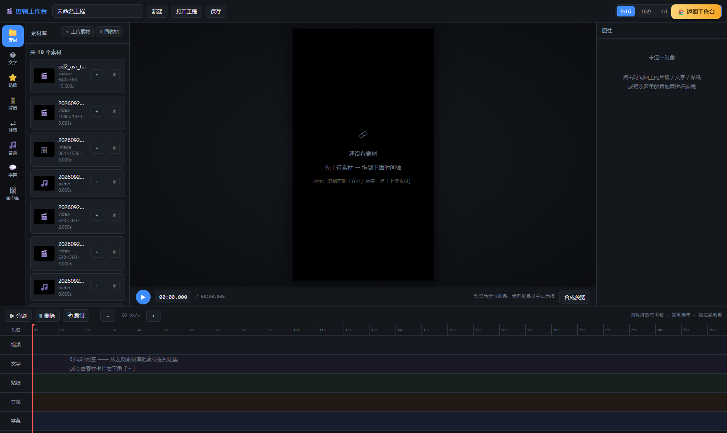This screenshot has height=433, width=727.
Task: Click 返回工作台 button
Action: pos(696,12)
